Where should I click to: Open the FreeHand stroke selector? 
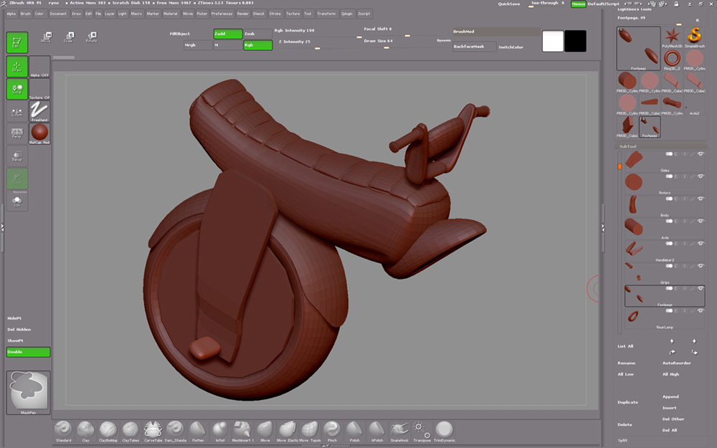[39, 110]
